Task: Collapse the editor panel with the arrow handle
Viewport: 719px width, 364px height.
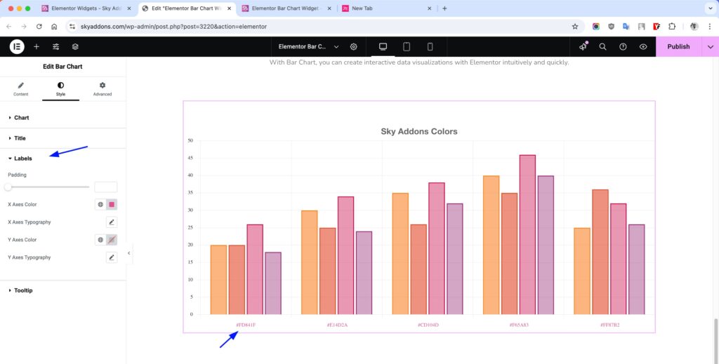Action: tap(129, 252)
